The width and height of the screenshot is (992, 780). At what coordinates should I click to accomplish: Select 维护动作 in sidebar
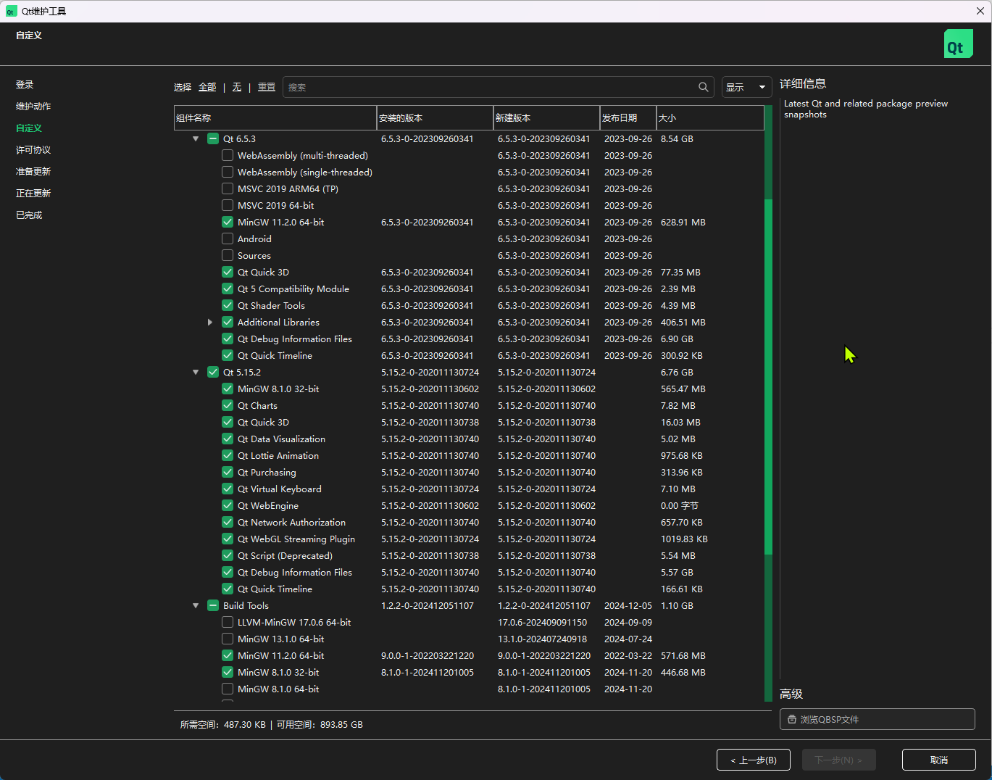(33, 107)
